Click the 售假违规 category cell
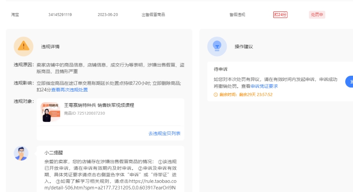 (x=237, y=15)
